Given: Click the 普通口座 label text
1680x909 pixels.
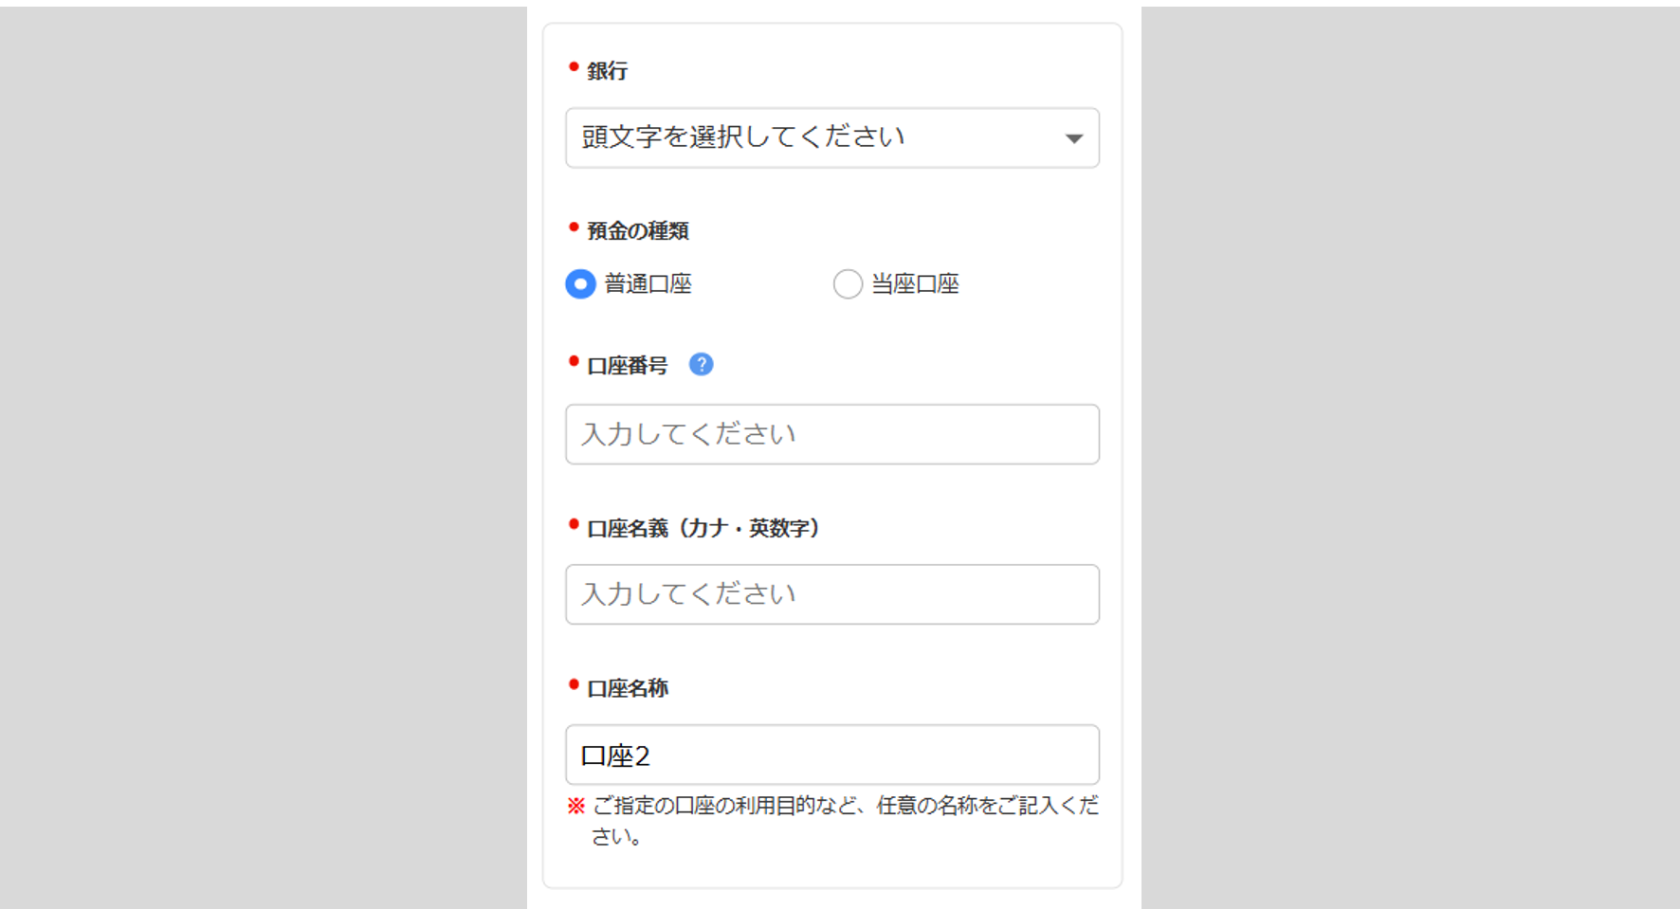Looking at the screenshot, I should pos(648,283).
